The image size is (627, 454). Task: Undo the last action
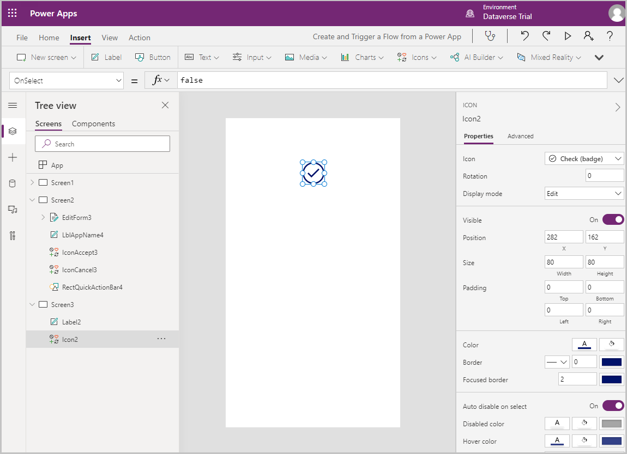click(x=524, y=36)
